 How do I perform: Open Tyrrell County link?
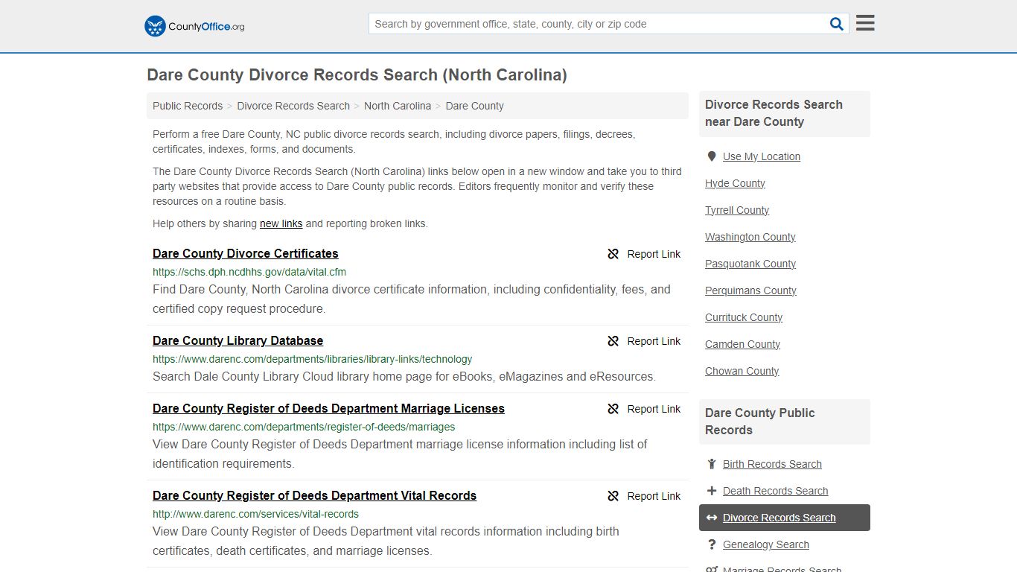(x=737, y=210)
